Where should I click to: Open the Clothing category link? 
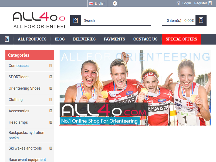16,100
